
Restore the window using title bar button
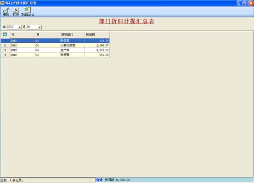pyautogui.click(x=245, y=3)
